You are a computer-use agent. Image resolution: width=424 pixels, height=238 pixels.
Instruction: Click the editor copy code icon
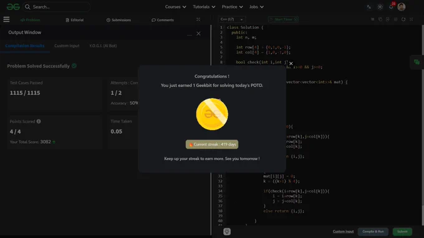click(380, 19)
